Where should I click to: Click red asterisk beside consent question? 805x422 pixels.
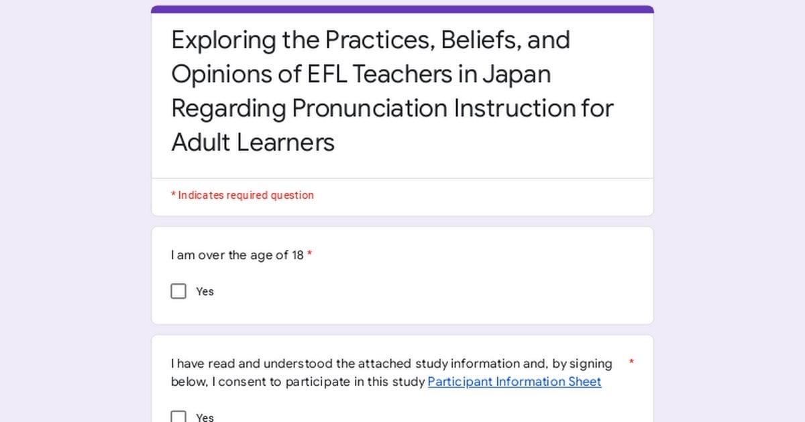click(631, 363)
